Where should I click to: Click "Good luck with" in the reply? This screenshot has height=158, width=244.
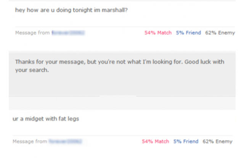(204, 62)
